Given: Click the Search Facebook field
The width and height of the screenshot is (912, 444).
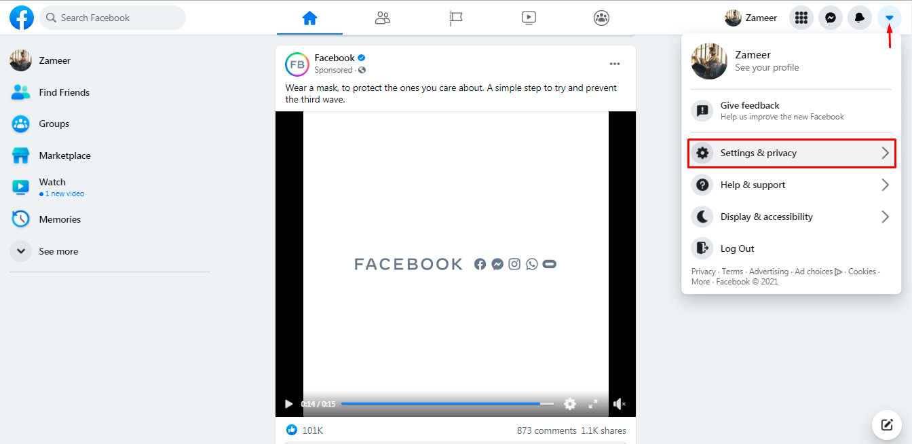Looking at the screenshot, I should click(x=113, y=18).
